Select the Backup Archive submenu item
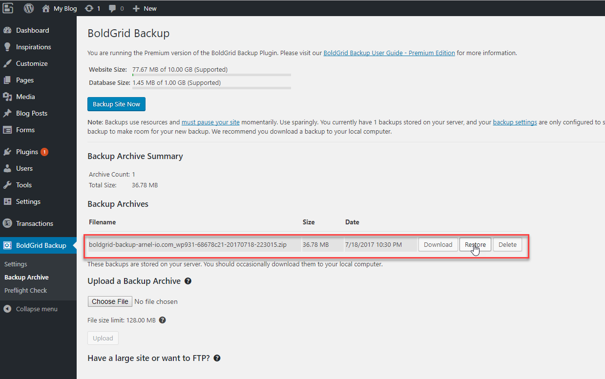Screen dimensions: 605x379 [x=26, y=277]
